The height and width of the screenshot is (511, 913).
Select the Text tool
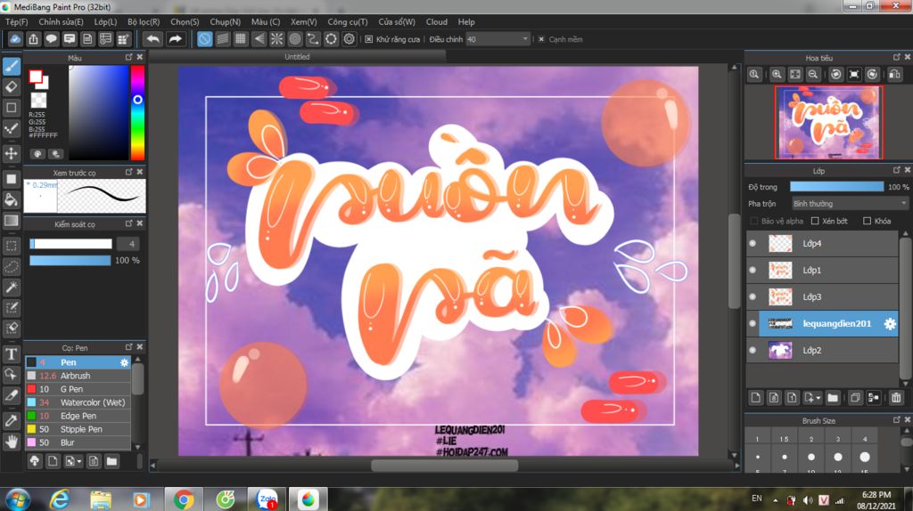pos(11,354)
